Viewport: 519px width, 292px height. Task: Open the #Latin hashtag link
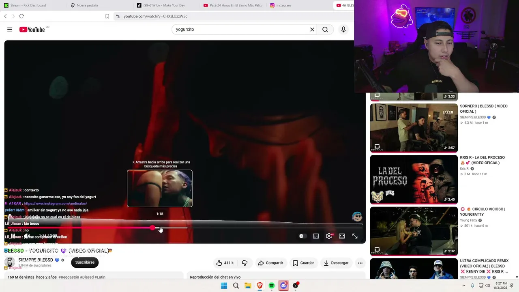(100, 277)
